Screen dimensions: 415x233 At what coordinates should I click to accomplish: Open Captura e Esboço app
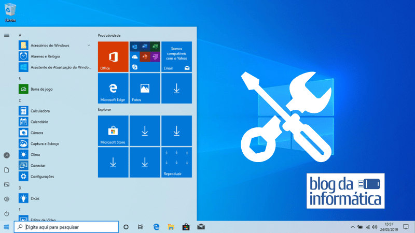pyautogui.click(x=55, y=143)
